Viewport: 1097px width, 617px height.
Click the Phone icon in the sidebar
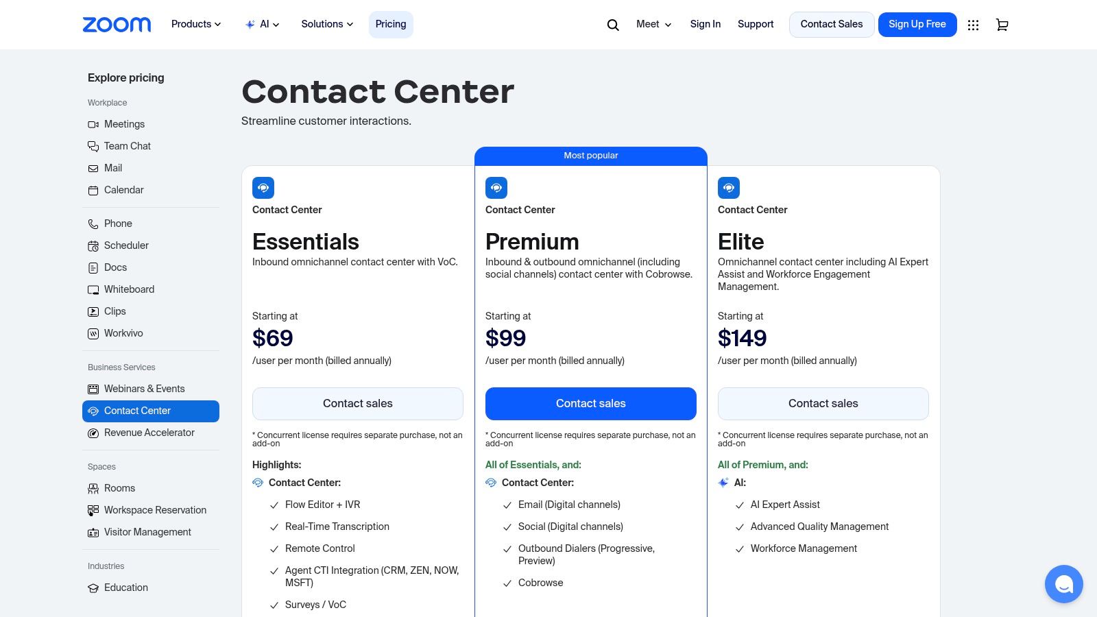[x=93, y=223]
